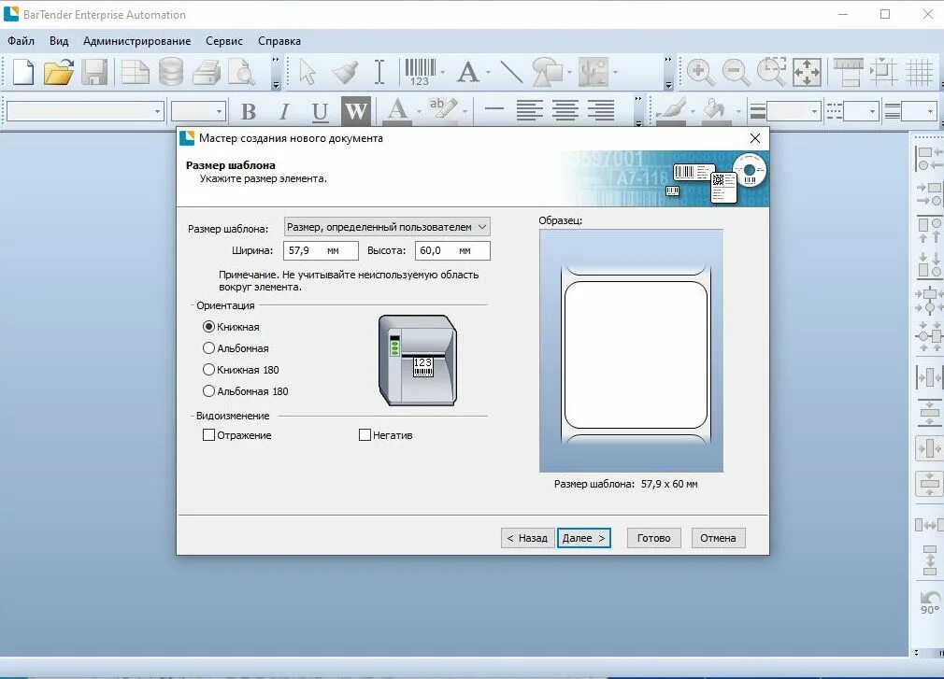Screen dimensions: 944x679
Task: Select the Line drawing tool
Action: [x=511, y=72]
